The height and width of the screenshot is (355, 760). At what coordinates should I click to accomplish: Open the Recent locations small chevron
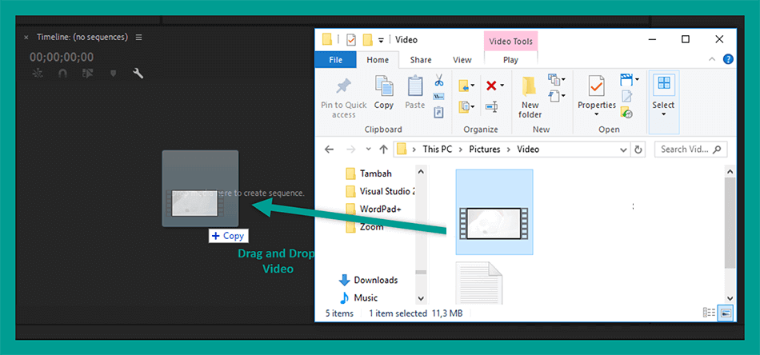pyautogui.click(x=368, y=150)
